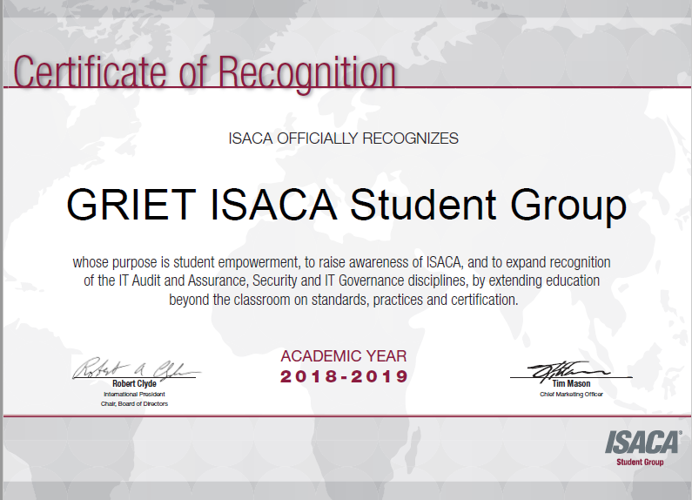
Task: Click Robert Clyde's handwritten signature
Action: coord(136,368)
